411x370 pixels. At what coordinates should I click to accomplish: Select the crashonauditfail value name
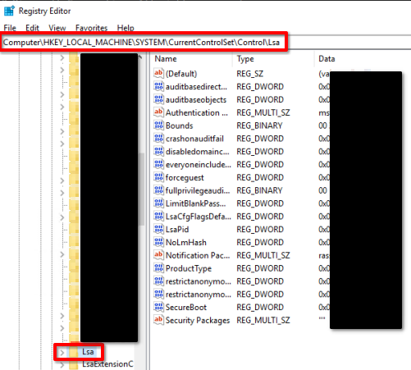[194, 139]
